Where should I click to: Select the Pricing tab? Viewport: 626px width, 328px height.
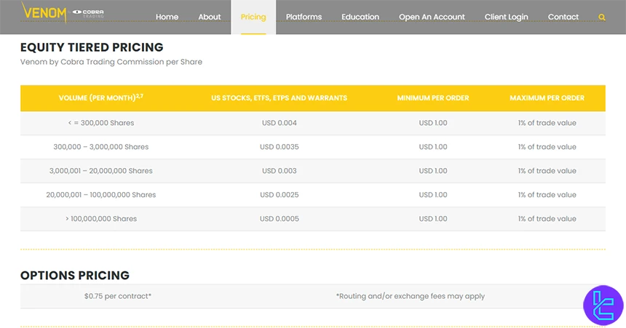[253, 17]
